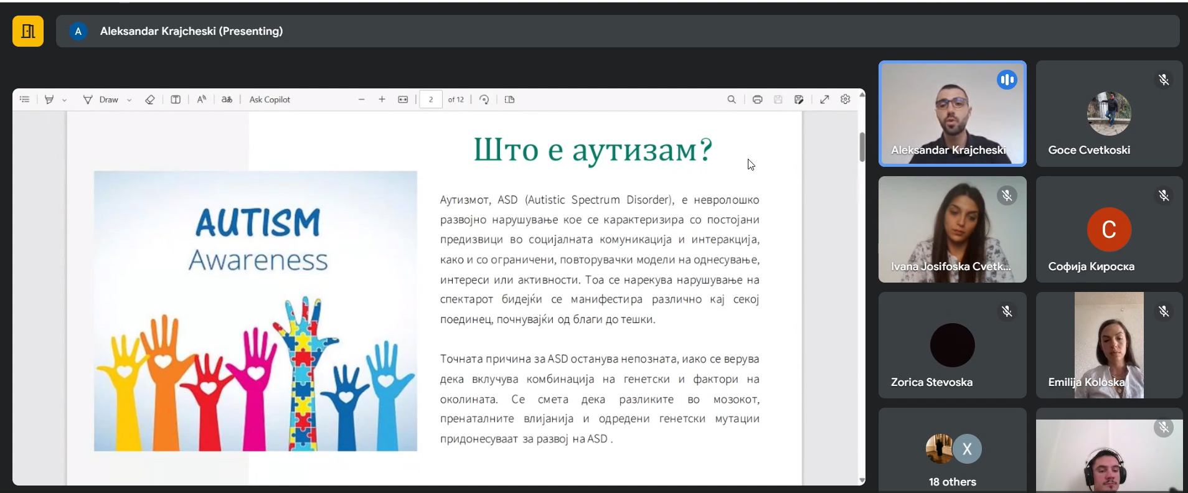
Task: Select Софија Кироска's tile
Action: [1109, 229]
